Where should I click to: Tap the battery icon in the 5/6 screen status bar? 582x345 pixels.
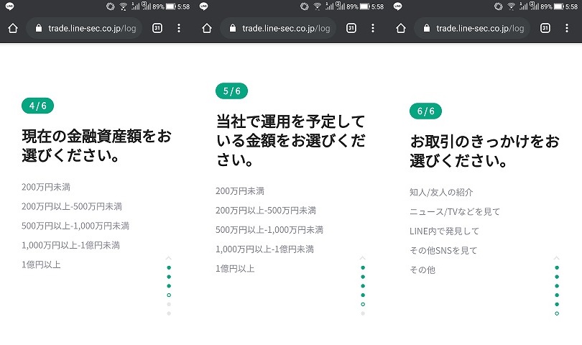[x=365, y=6]
